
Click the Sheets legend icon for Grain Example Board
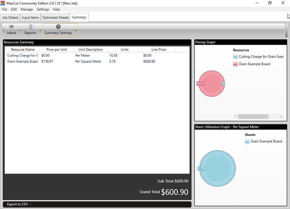click(247, 141)
